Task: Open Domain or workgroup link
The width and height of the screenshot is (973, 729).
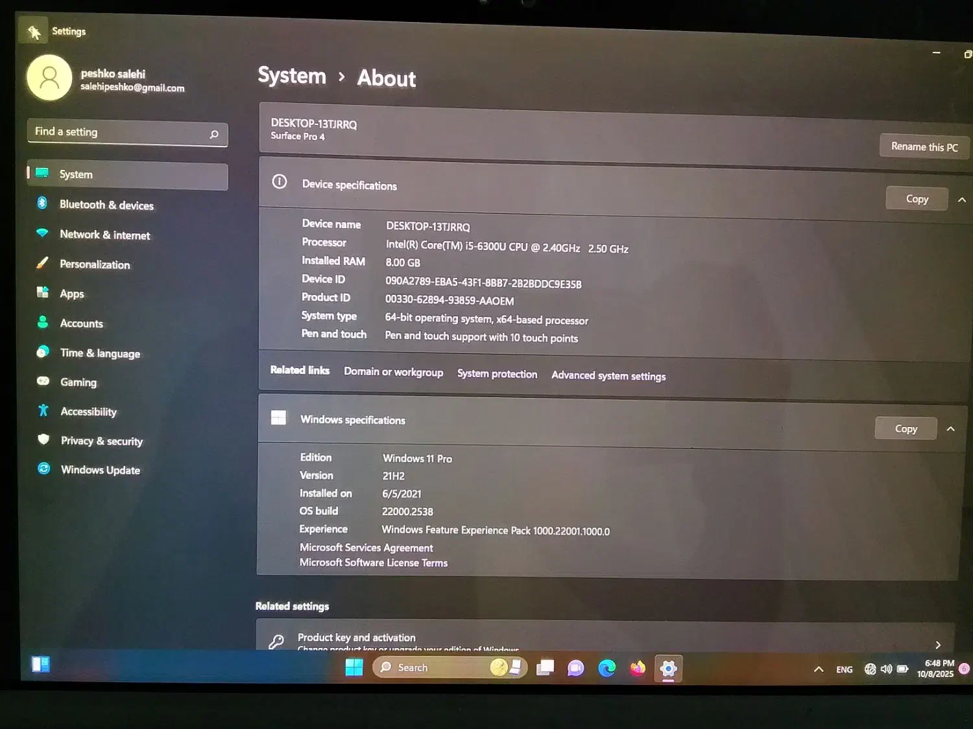Action: (394, 372)
